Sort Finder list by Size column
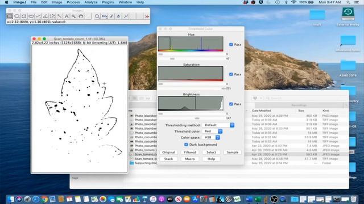This screenshot has width=364, height=204. [301, 111]
